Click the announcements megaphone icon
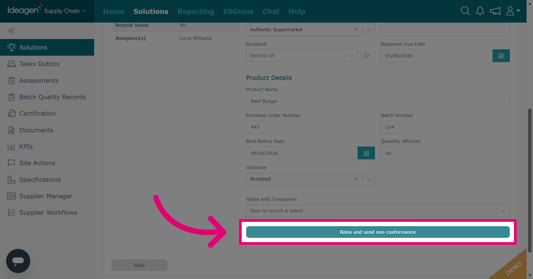 (x=495, y=11)
